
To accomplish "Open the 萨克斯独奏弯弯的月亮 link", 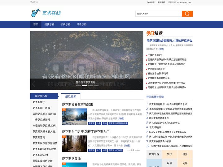I will click(x=159, y=78).
